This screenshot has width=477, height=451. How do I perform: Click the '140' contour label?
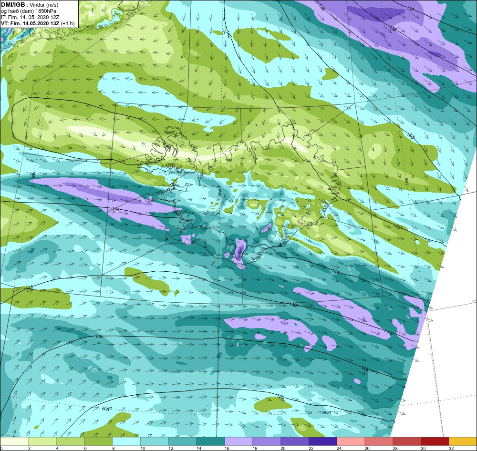click(x=410, y=136)
